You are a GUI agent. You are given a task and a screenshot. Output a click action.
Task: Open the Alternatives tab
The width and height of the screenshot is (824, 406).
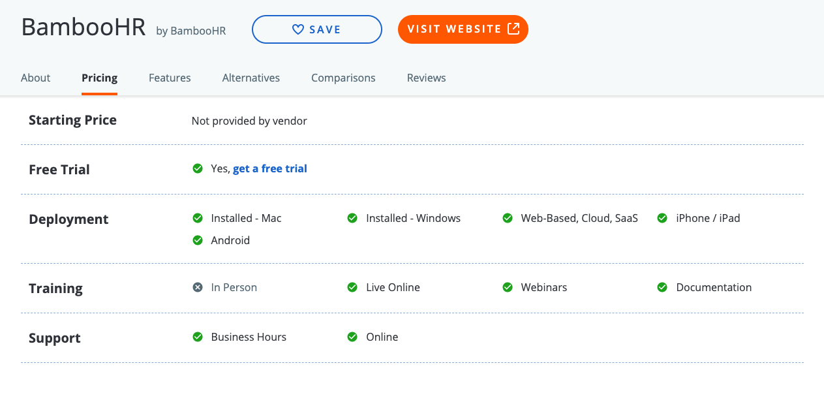(x=251, y=78)
